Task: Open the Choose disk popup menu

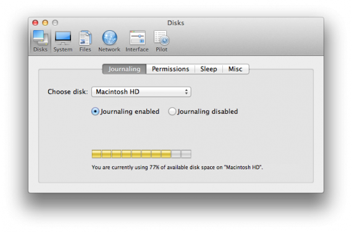Action: (x=141, y=92)
